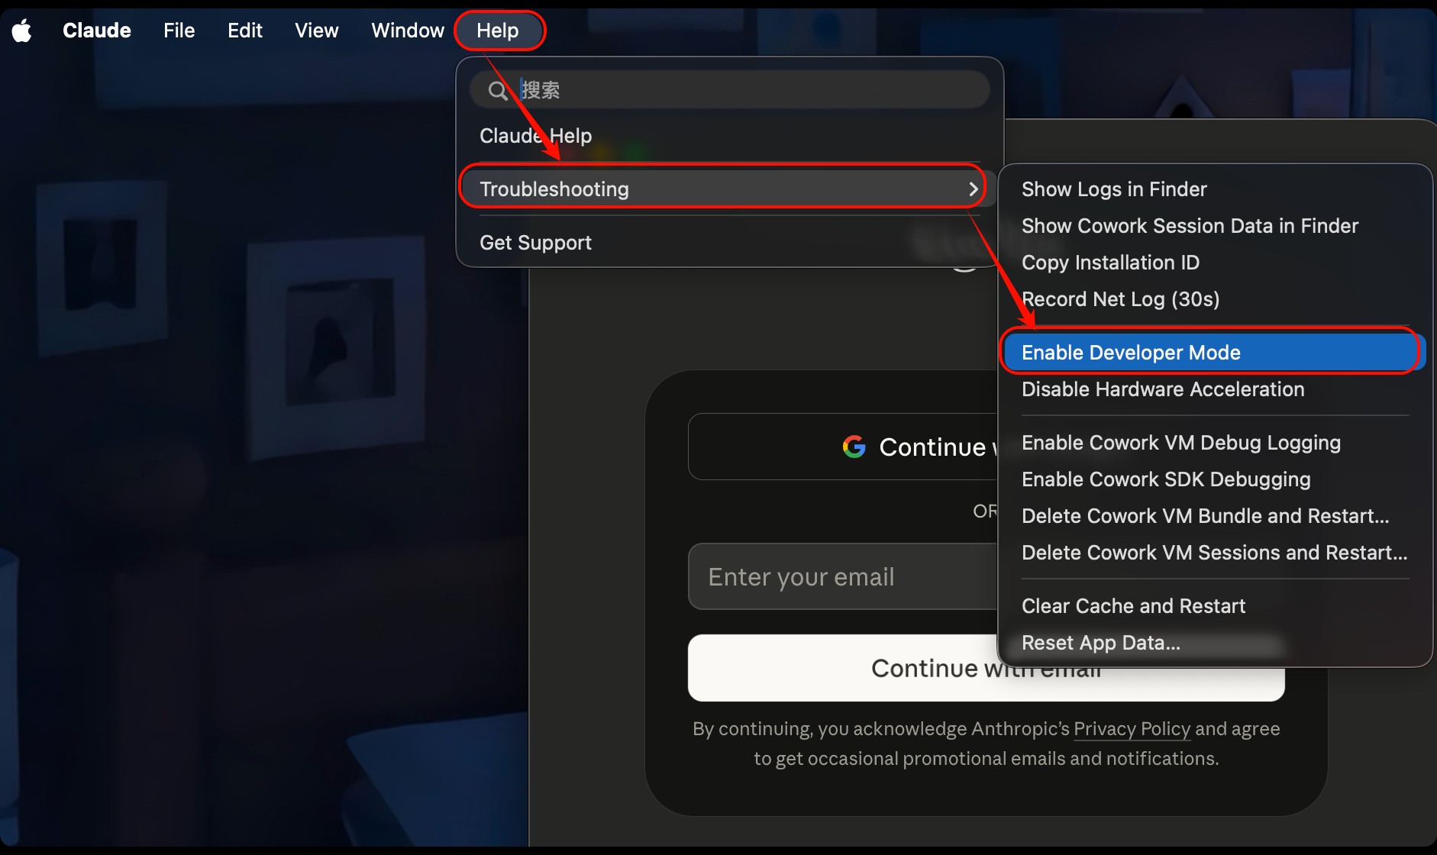Image resolution: width=1437 pixels, height=855 pixels.
Task: Click the Continue with email button
Action: 986,668
